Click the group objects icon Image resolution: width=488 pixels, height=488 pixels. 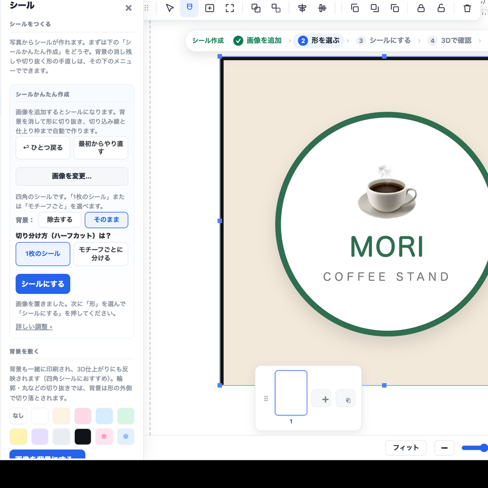(256, 8)
